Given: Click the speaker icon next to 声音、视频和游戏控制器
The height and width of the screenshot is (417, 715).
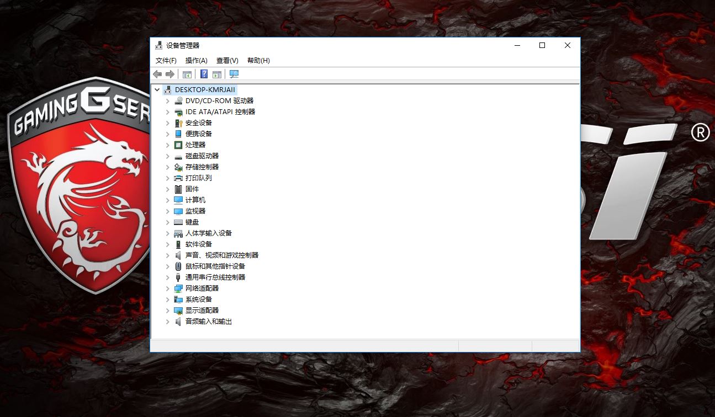Looking at the screenshot, I should (x=178, y=255).
